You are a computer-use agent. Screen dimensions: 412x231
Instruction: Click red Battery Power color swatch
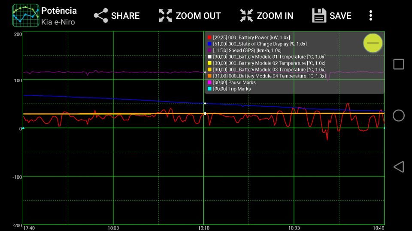210,38
